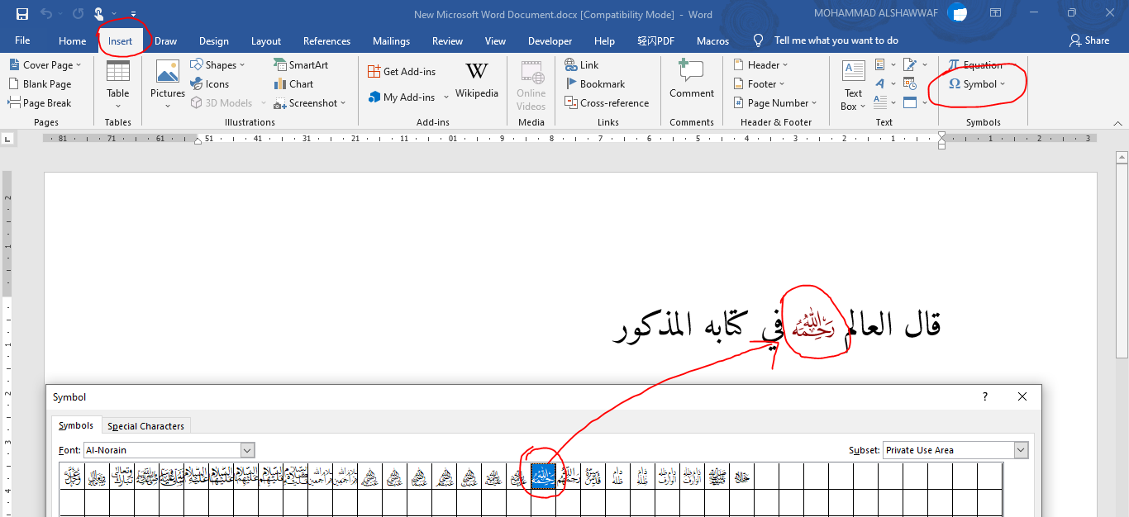Switch to the Draw tab
The image size is (1129, 517).
[165, 40]
